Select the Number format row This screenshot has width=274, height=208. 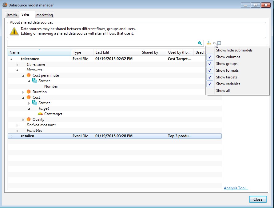(x=51, y=86)
